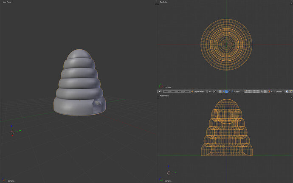Click the beehive wireframe in Right Ortho view
Screen dimensions: 293x183
227,127
